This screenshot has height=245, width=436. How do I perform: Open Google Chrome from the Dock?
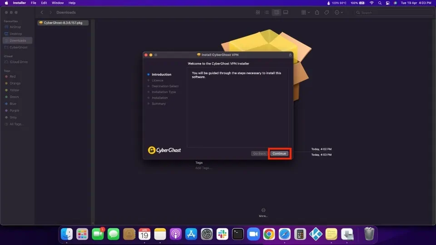tap(269, 234)
